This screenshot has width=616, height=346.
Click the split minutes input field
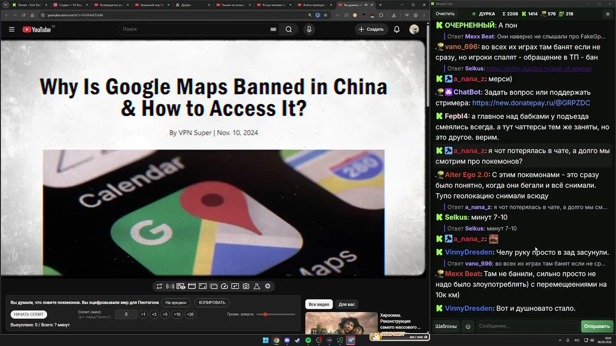coord(126,314)
